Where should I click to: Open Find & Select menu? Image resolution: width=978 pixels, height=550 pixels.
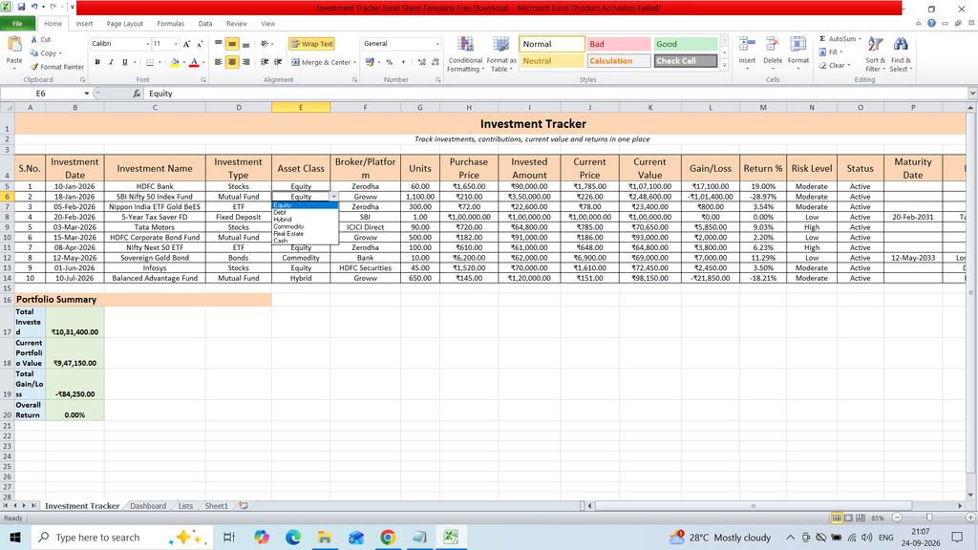[901, 54]
